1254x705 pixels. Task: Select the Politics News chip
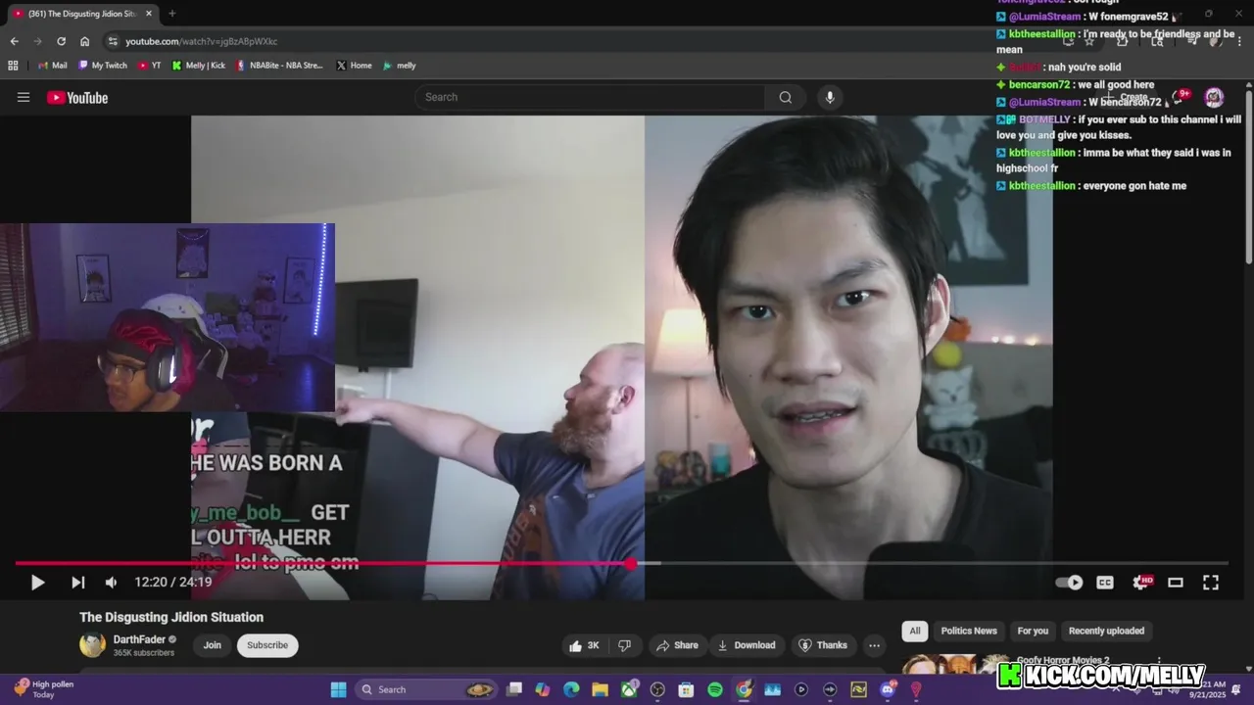pyautogui.click(x=969, y=631)
